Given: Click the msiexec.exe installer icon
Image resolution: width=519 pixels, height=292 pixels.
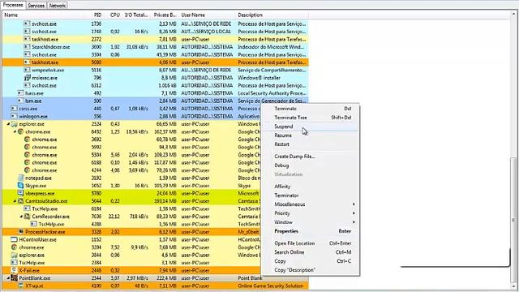Looking at the screenshot, I should click(x=27, y=78).
